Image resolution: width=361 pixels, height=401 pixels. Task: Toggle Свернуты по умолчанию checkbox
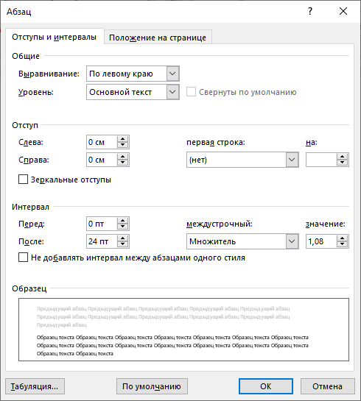click(x=191, y=92)
